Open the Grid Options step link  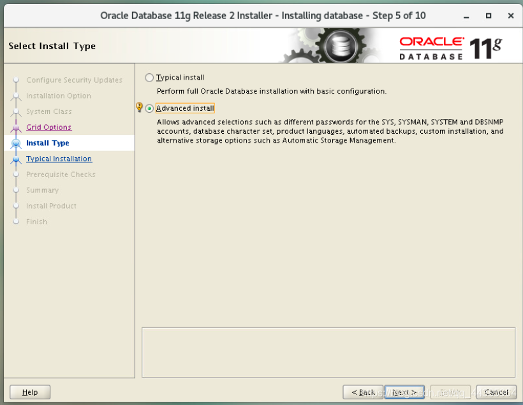pyautogui.click(x=48, y=127)
